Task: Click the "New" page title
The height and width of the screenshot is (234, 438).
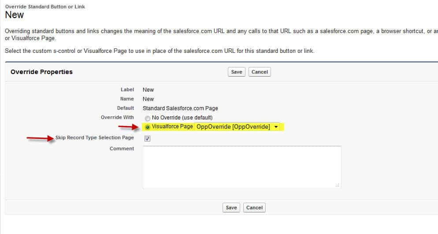Action: pyautogui.click(x=14, y=15)
